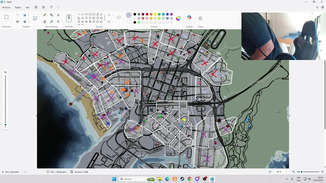Click the zoom slider in status bar
326x183 pixels.
point(308,172)
